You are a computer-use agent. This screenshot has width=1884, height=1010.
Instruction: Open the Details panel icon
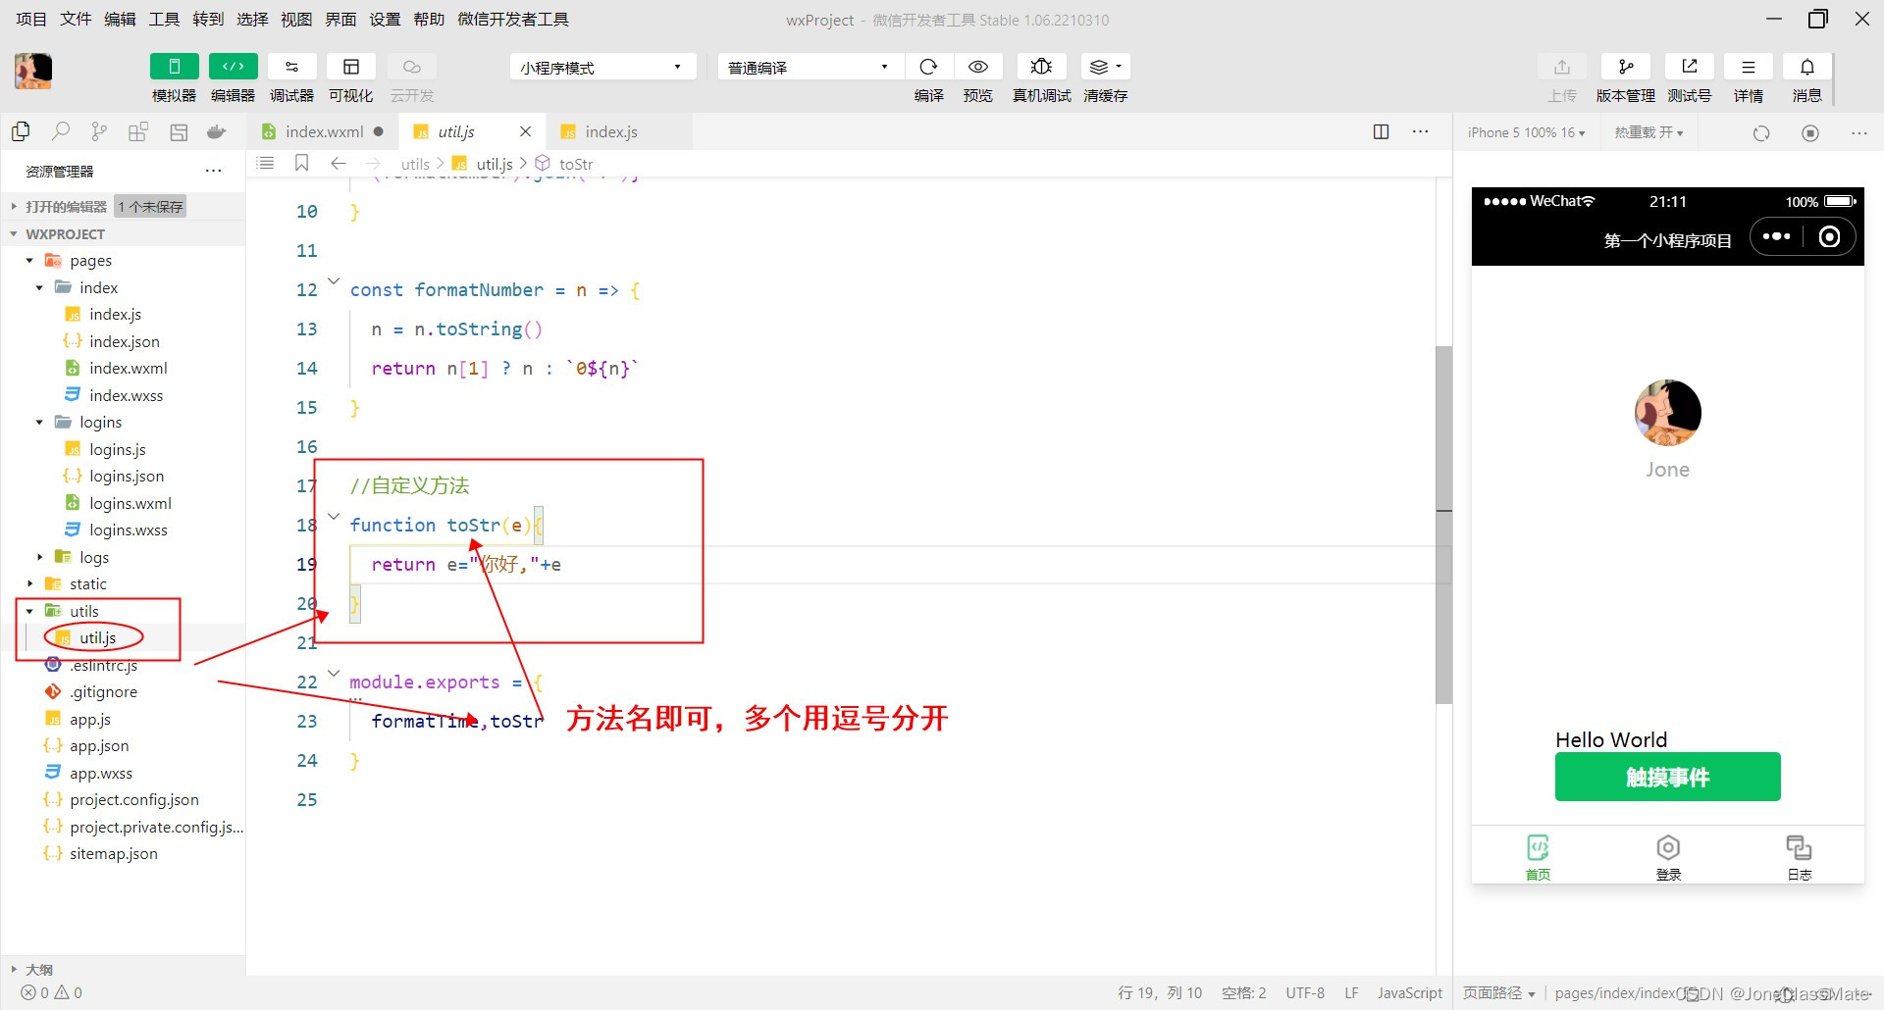[x=1749, y=67]
